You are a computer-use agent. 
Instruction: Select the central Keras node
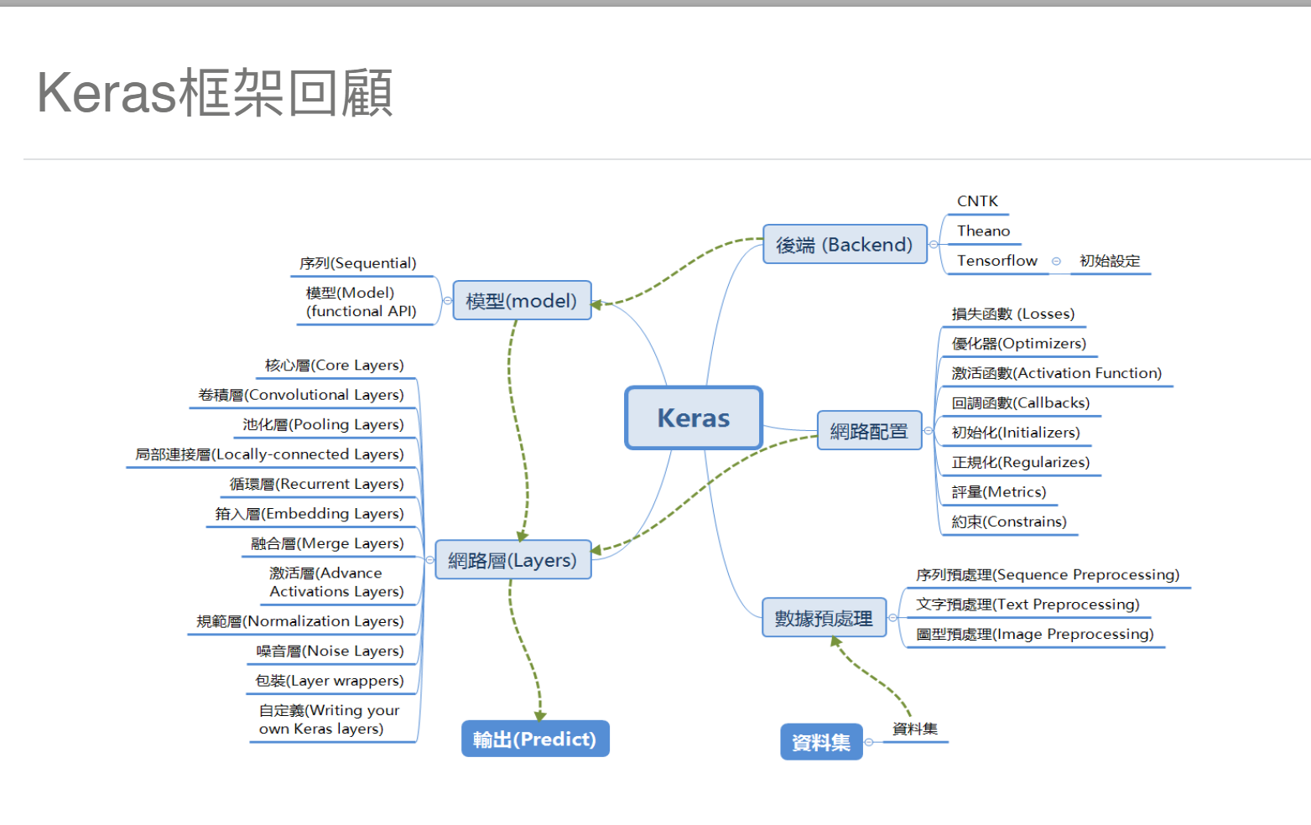694,418
